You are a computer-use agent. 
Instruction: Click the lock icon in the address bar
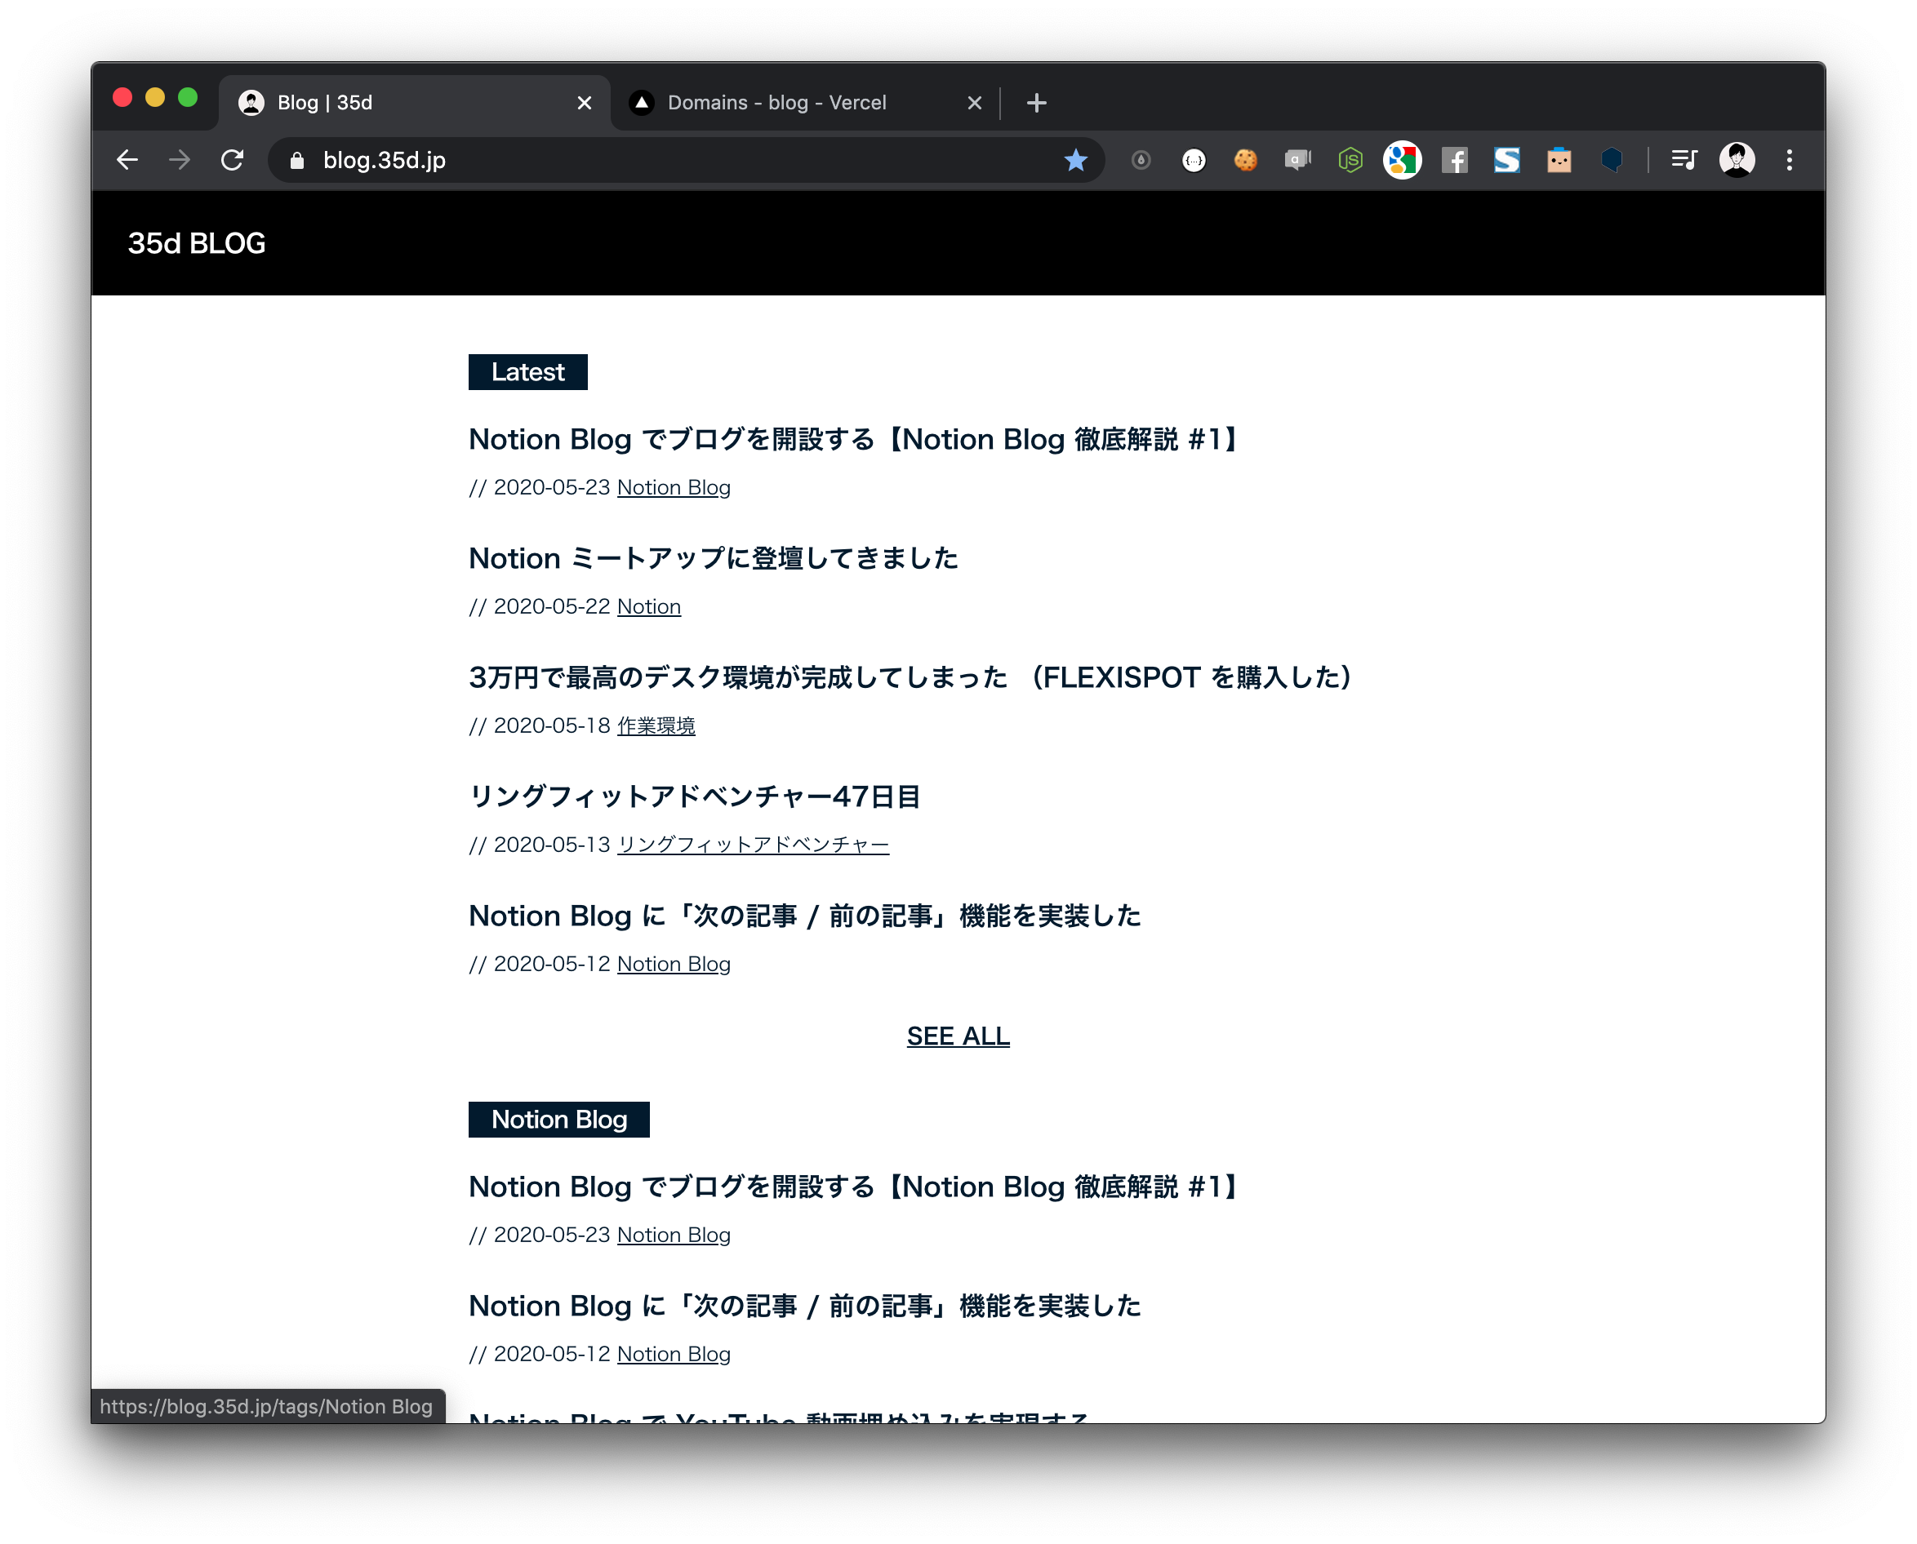(297, 160)
